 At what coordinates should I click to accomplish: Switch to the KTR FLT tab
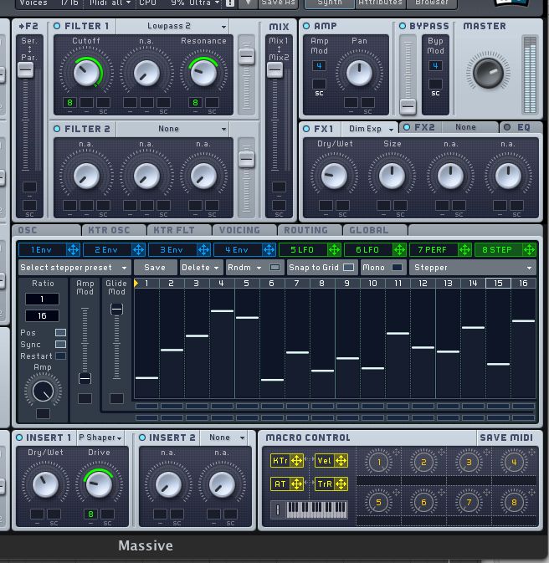point(179,230)
